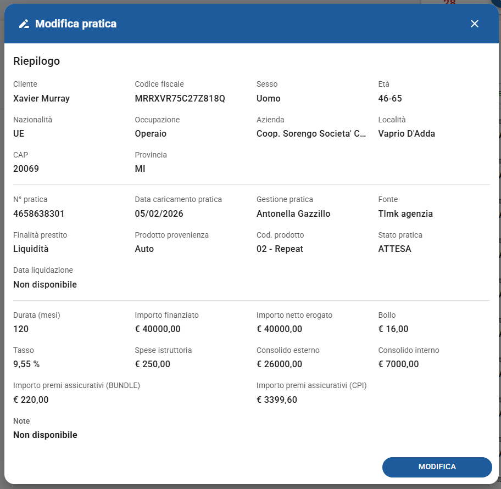Click the upload date 05/02/2026

[x=159, y=214]
